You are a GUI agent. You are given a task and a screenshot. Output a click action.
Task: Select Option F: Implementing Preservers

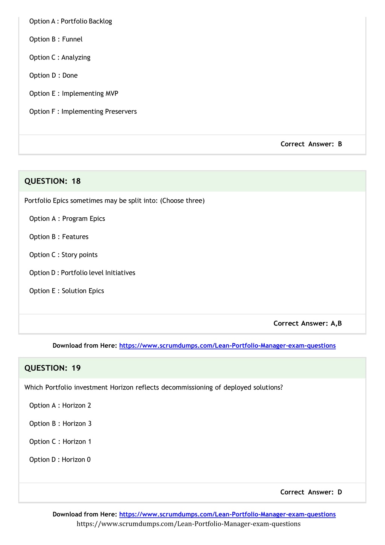pos(83,112)
